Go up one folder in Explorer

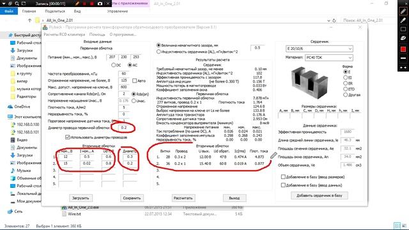click(x=29, y=20)
